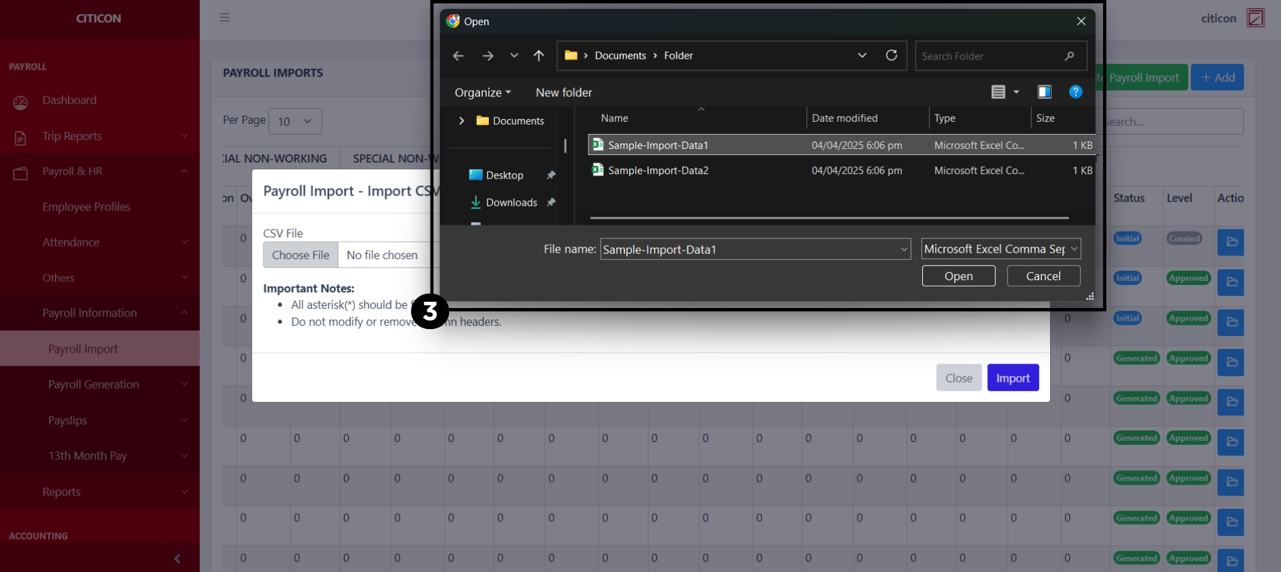Viewport: 1281px width, 572px height.
Task: Click the Up one level arrow
Action: pyautogui.click(x=539, y=56)
